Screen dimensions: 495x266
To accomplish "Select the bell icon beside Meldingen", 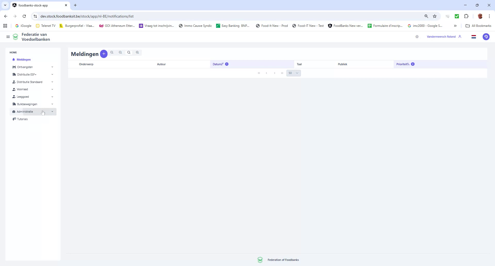I will click(14, 60).
